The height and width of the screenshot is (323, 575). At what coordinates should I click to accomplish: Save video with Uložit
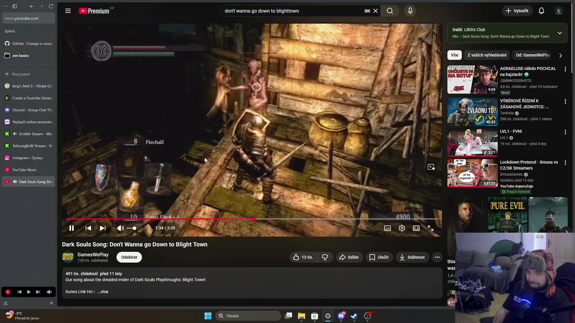tap(379, 257)
